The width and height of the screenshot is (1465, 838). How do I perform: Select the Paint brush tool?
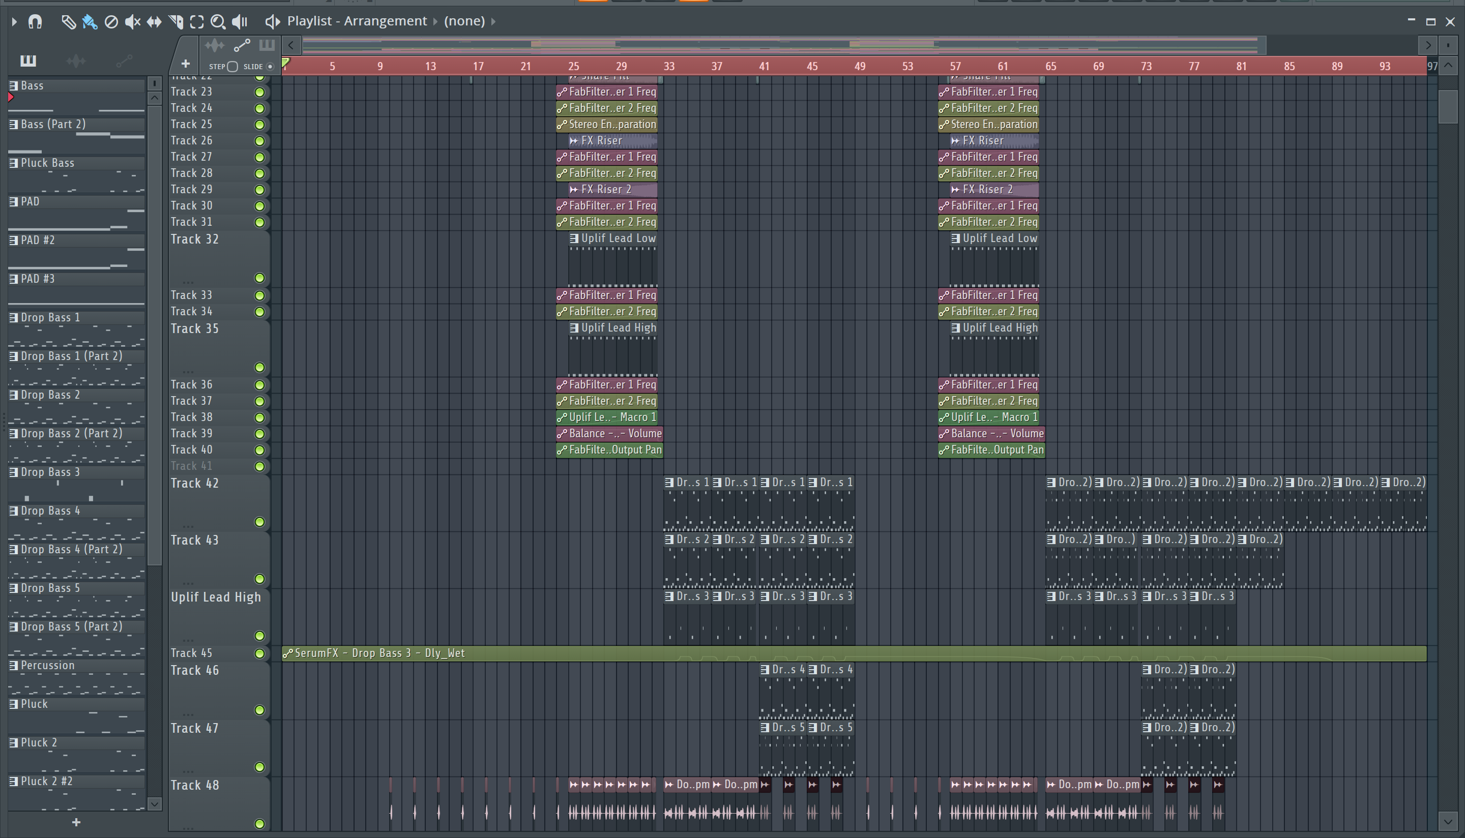pos(90,21)
